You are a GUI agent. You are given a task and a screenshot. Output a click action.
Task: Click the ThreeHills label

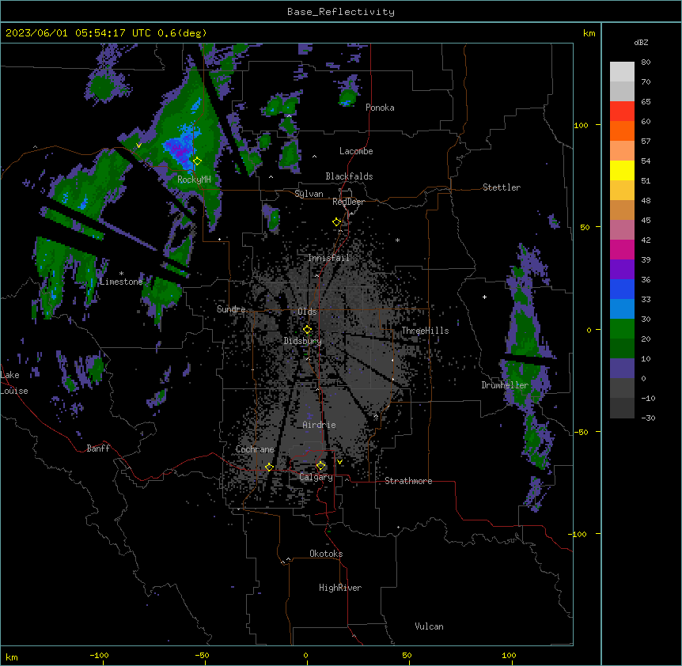point(425,331)
